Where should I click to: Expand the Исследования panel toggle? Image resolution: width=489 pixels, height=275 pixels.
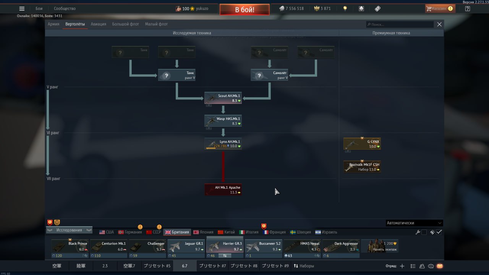[x=69, y=230]
